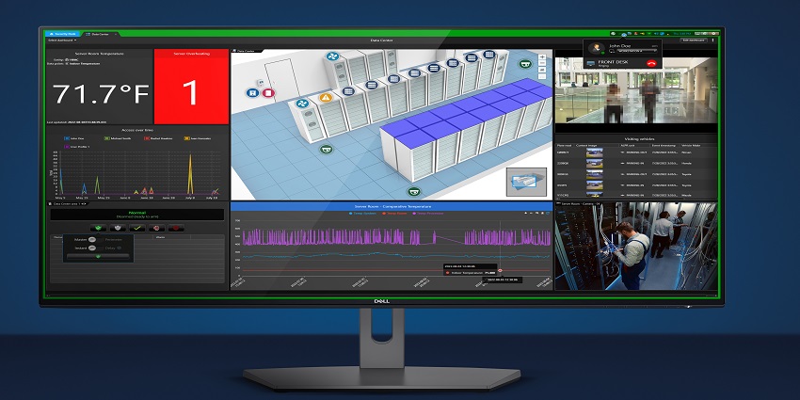800x400 pixels.
Task: Open the Mazda row context image thumbnail
Action: click(595, 195)
